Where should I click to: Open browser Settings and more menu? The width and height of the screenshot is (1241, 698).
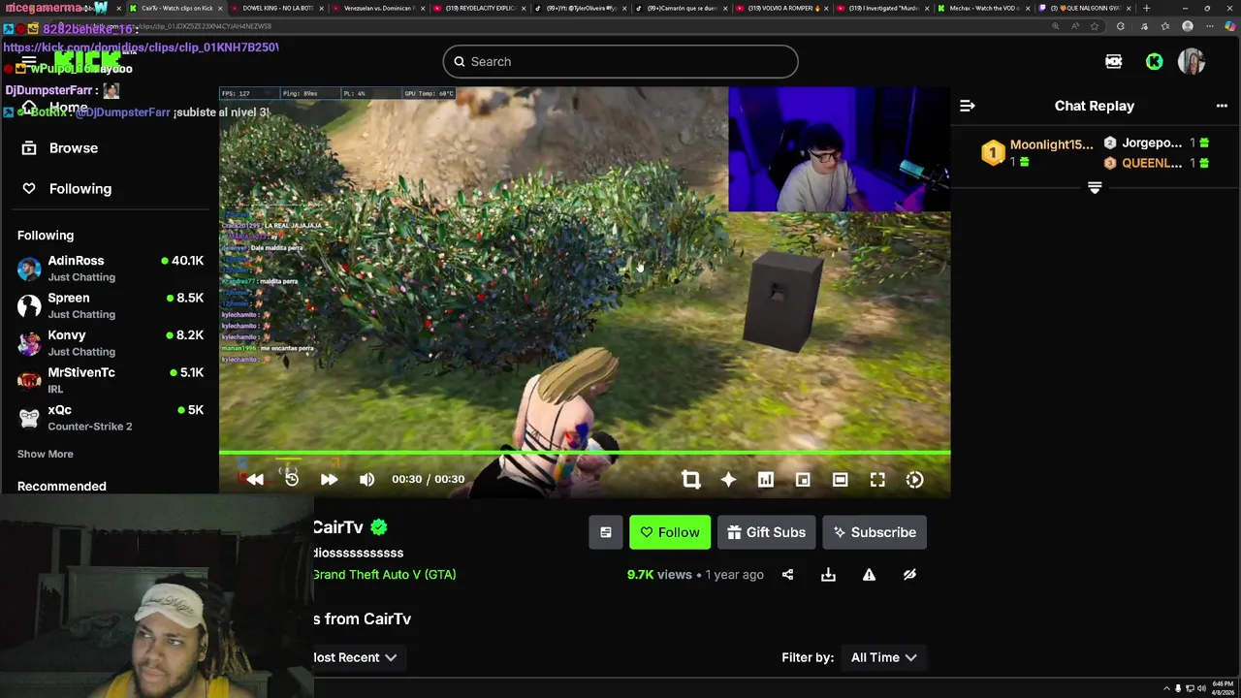(x=1208, y=26)
